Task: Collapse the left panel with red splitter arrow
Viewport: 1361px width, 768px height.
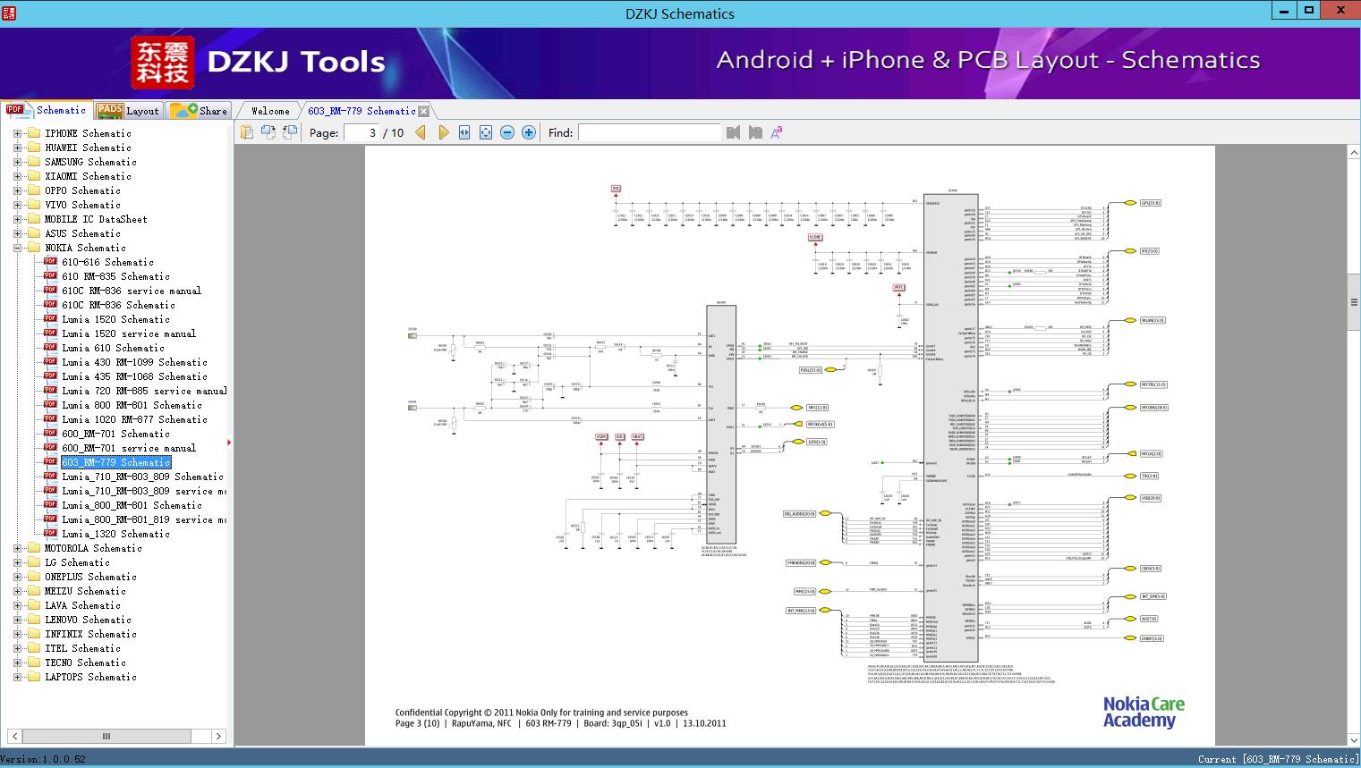Action: pyautogui.click(x=230, y=443)
